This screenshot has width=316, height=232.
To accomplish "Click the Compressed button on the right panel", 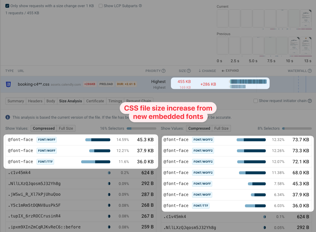I will (199, 128).
